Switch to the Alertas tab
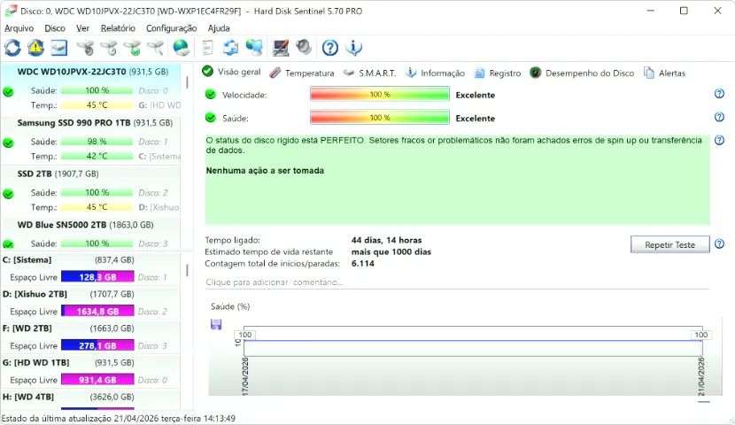The image size is (735, 425). tap(664, 73)
